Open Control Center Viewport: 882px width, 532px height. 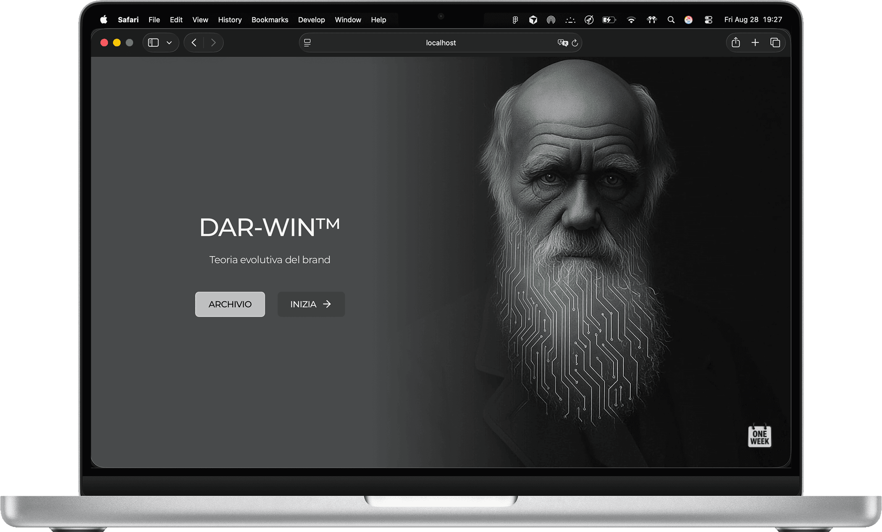709,20
